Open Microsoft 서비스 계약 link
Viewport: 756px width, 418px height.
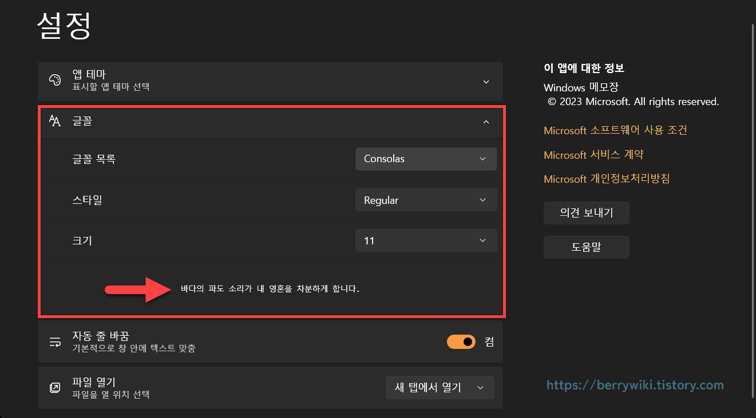point(594,154)
